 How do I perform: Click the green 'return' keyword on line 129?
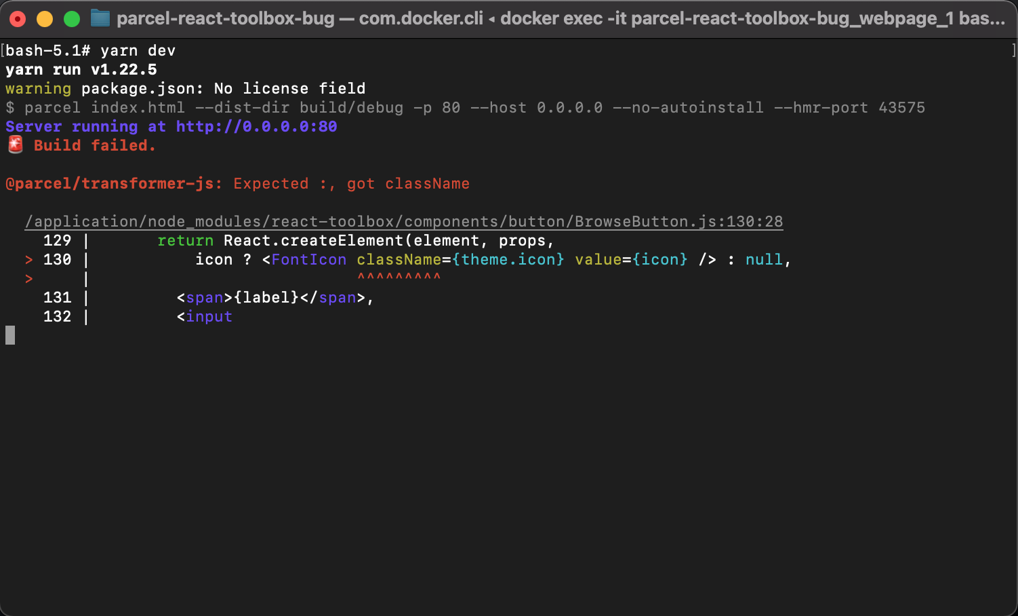tap(185, 240)
